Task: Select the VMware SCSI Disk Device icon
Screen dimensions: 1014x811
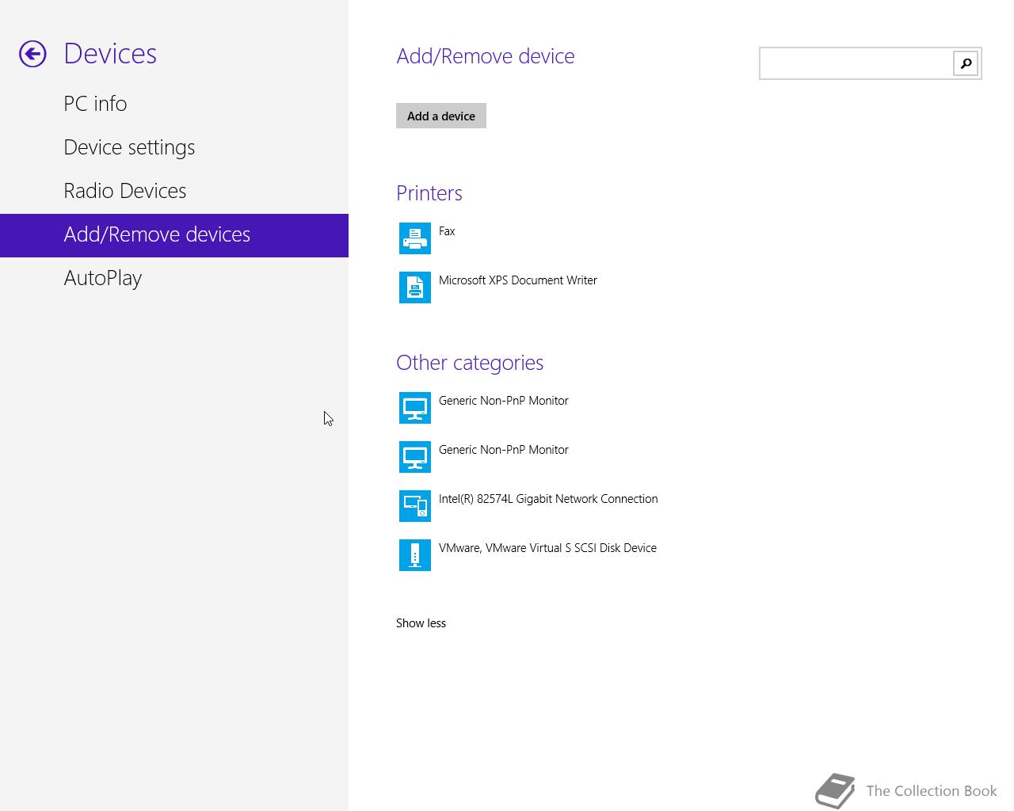Action: (x=415, y=555)
